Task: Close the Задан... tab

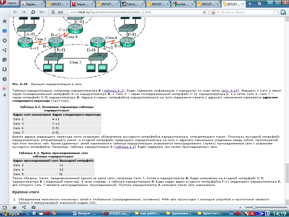Action: tap(42, 4)
